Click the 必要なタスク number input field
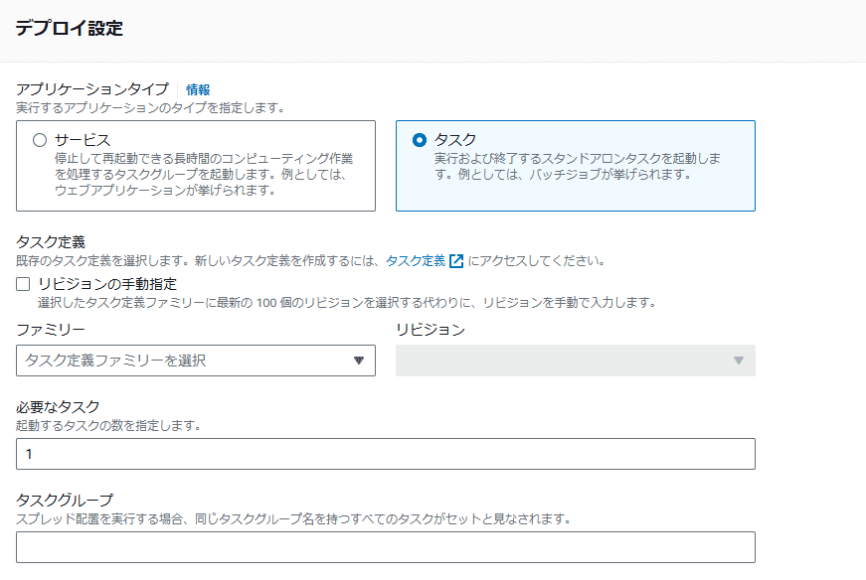866x580 pixels. click(386, 454)
